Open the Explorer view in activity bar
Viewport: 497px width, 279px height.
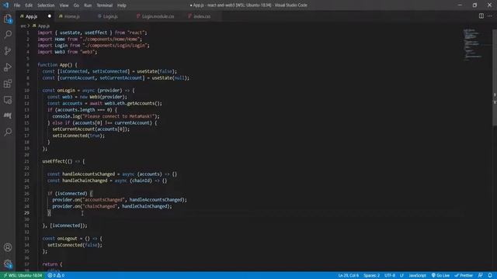8,19
